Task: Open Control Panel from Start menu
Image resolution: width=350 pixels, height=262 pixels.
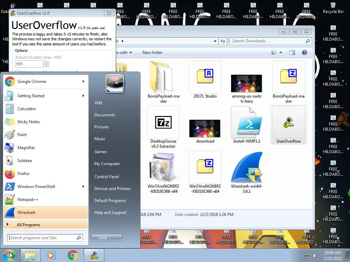Action: point(107,177)
